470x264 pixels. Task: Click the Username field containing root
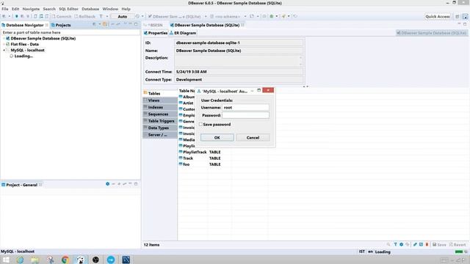point(245,108)
